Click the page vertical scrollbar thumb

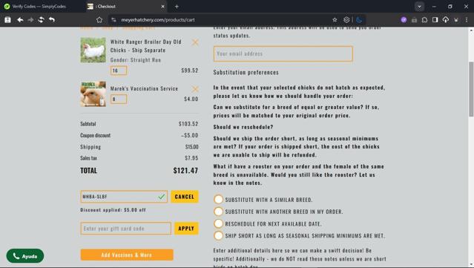pos(471,89)
